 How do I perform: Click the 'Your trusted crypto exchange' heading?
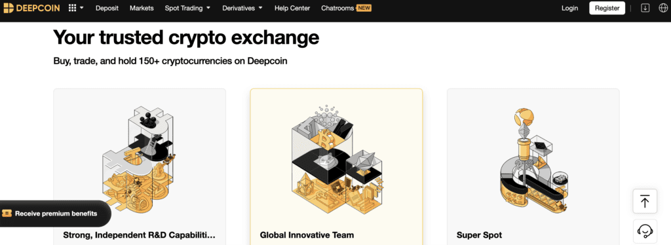click(x=186, y=37)
